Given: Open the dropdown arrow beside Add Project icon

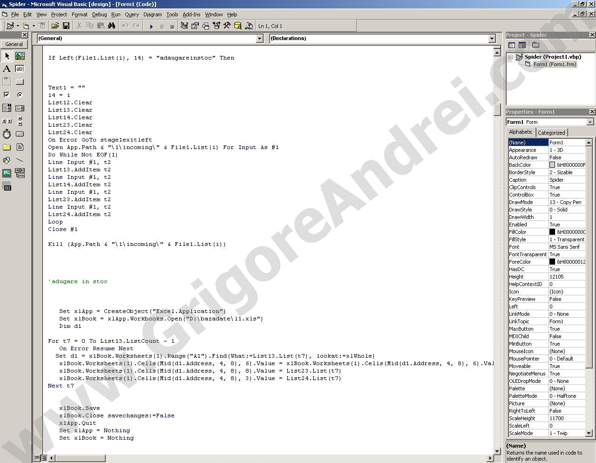Looking at the screenshot, I should pyautogui.click(x=18, y=26).
